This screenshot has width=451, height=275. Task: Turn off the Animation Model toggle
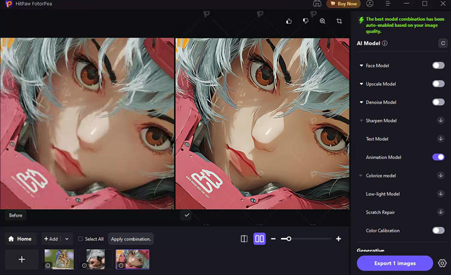pos(438,157)
